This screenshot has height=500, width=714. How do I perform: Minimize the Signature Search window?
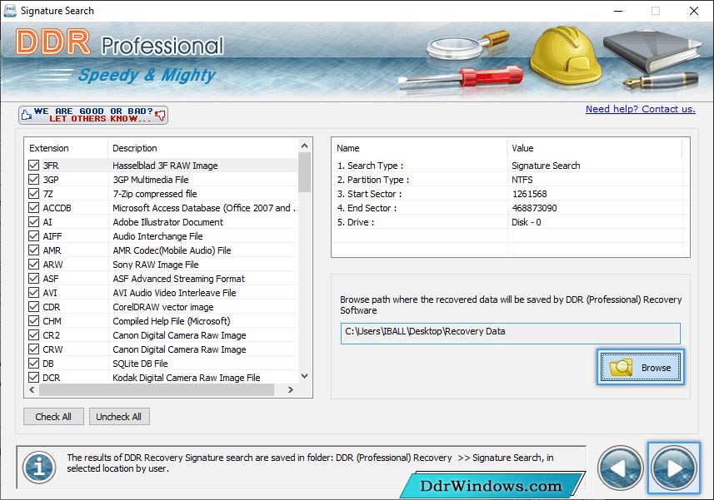(x=618, y=11)
